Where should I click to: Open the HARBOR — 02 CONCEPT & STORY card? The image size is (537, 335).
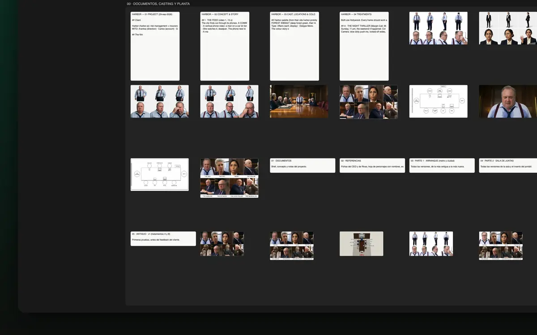pyautogui.click(x=225, y=46)
